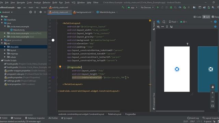Open the VCS menu
The width and height of the screenshot is (219, 123).
click(x=73, y=2)
